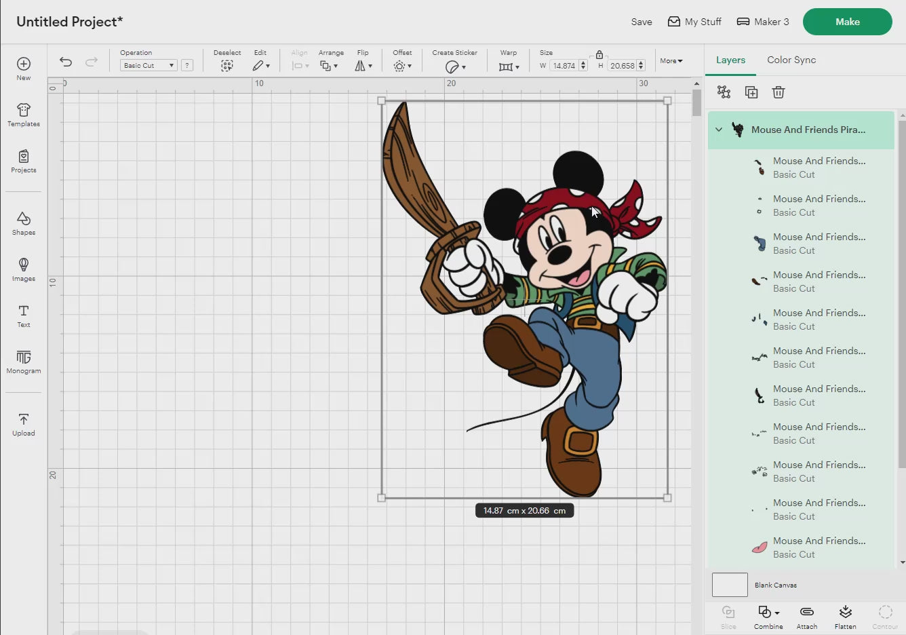
Task: Click the operation help question mark
Action: pos(187,65)
